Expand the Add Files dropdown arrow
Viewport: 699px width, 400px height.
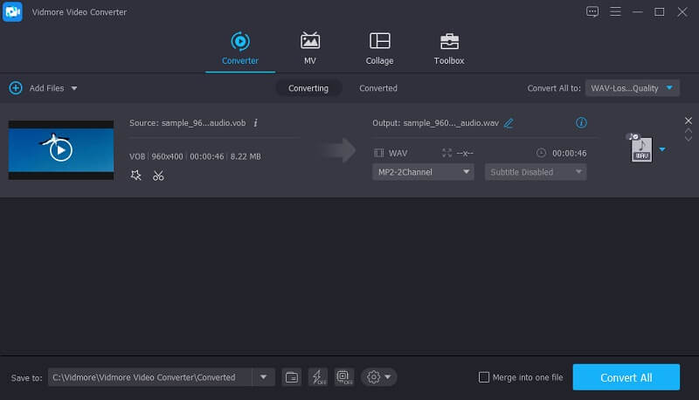coord(74,88)
